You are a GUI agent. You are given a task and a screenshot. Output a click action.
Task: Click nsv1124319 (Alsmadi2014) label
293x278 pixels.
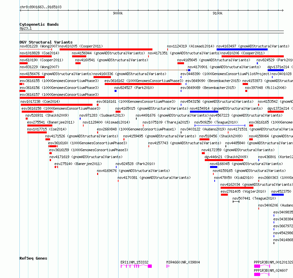pyautogui.click(x=191, y=46)
